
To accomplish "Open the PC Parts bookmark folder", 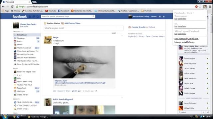I will [146, 11].
